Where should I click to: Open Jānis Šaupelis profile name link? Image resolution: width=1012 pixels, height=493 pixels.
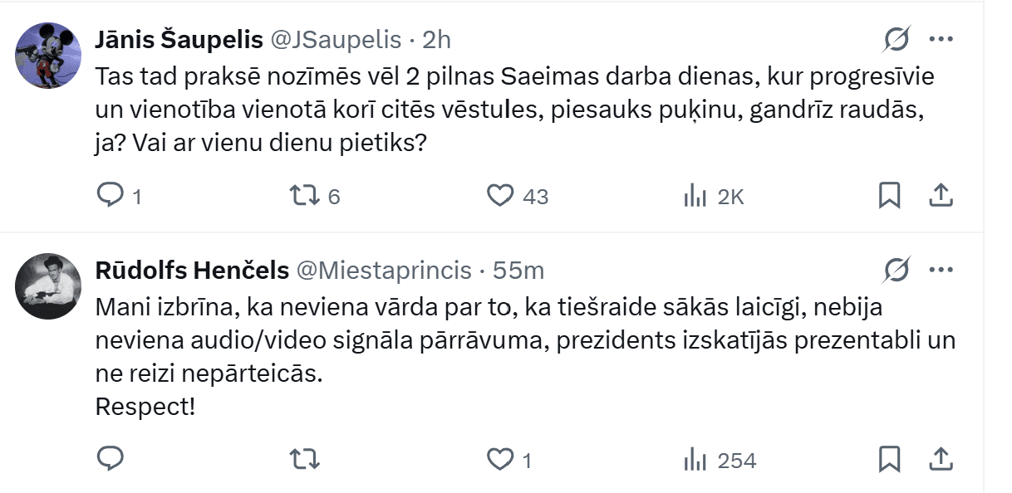click(x=179, y=39)
